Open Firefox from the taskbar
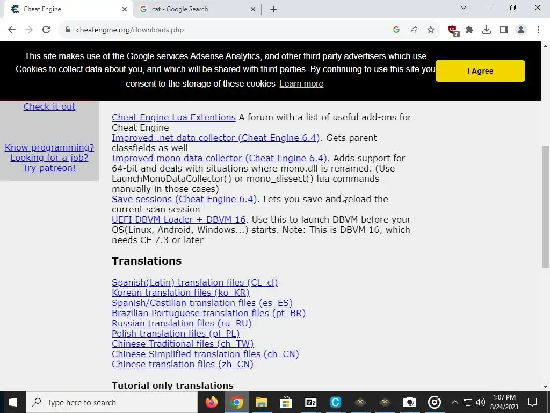The image size is (550, 413). click(x=212, y=402)
